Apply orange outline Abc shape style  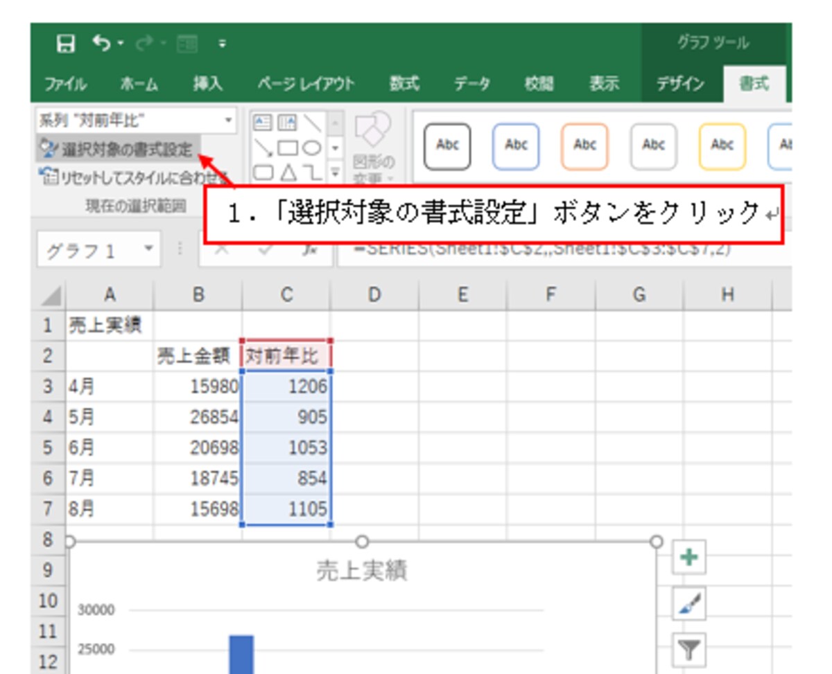[584, 146]
